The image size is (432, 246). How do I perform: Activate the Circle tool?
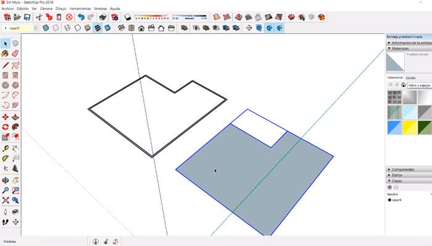coord(5,85)
